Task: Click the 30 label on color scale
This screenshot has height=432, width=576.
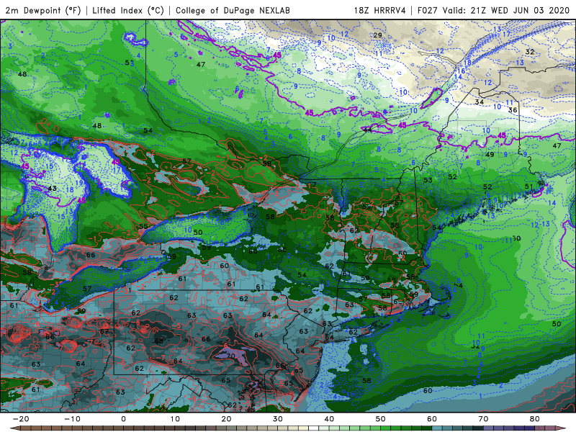Action: point(278,419)
